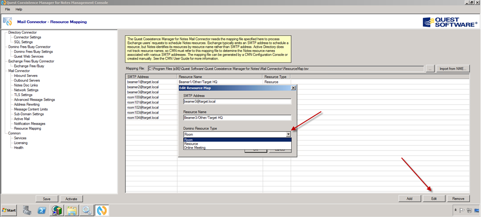
Task: Sort by Resource Type column header
Action: (x=277, y=77)
